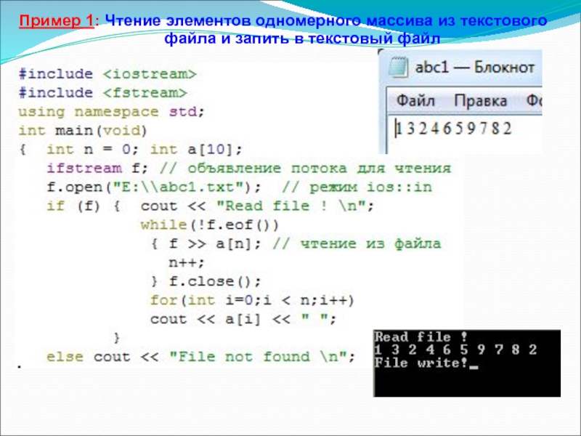Click the 'n++;' statement
The width and height of the screenshot is (581, 436).
click(x=187, y=262)
